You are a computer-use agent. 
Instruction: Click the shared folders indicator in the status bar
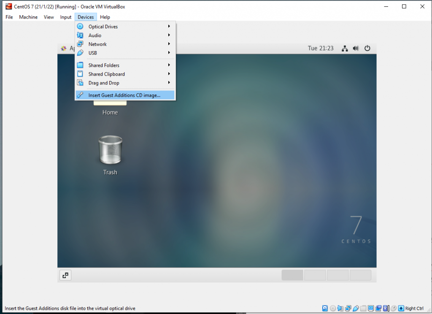[x=363, y=308]
